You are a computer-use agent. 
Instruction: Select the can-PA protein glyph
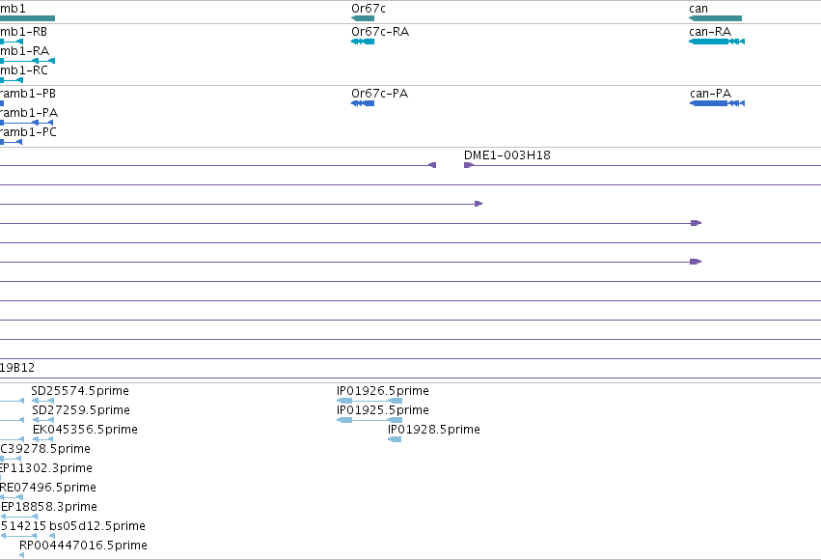pos(718,103)
